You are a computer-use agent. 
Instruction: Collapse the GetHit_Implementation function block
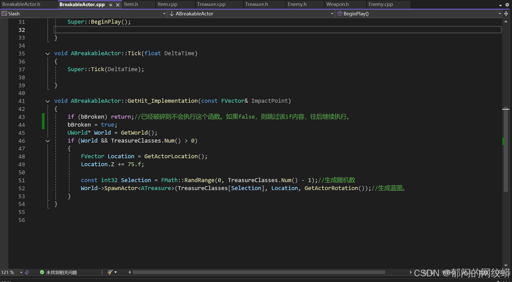tap(48, 101)
